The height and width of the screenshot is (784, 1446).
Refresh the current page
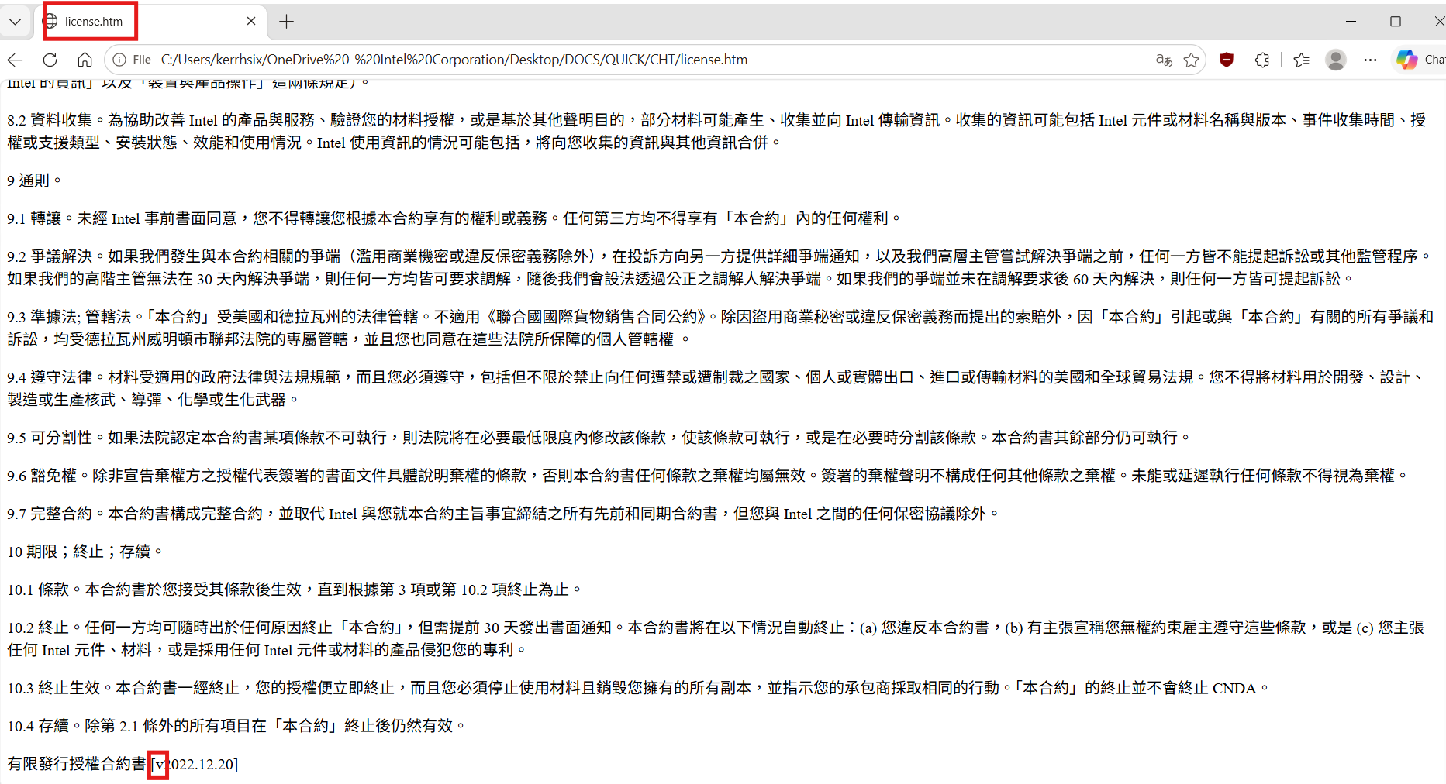point(50,60)
